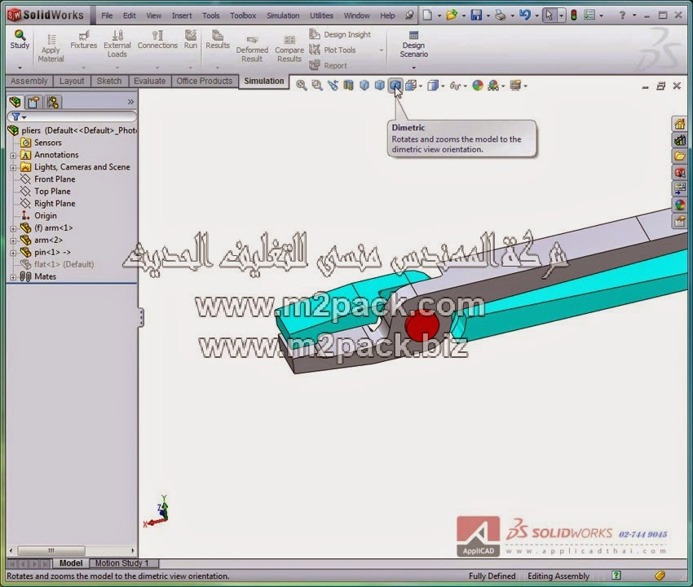Screen dimensions: 693x587
Task: Open the ConfigurationManager tab
Action: click(53, 102)
